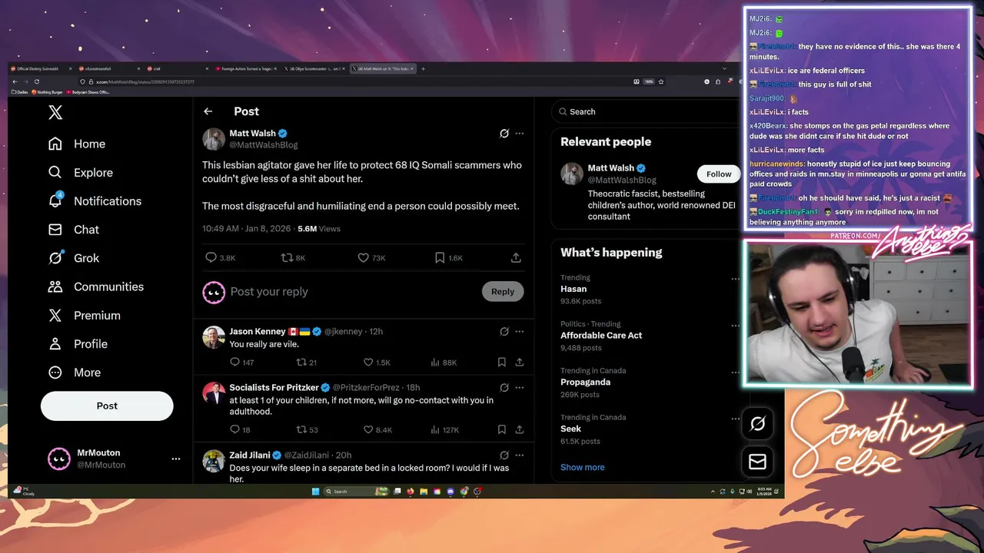Open more options on Jason Kenney's reply
Screen dimensions: 984x553
(x=520, y=332)
